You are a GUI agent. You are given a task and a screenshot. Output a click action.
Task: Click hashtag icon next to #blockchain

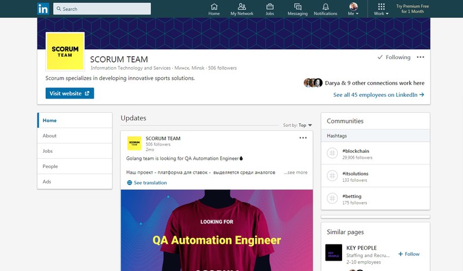[332, 153]
